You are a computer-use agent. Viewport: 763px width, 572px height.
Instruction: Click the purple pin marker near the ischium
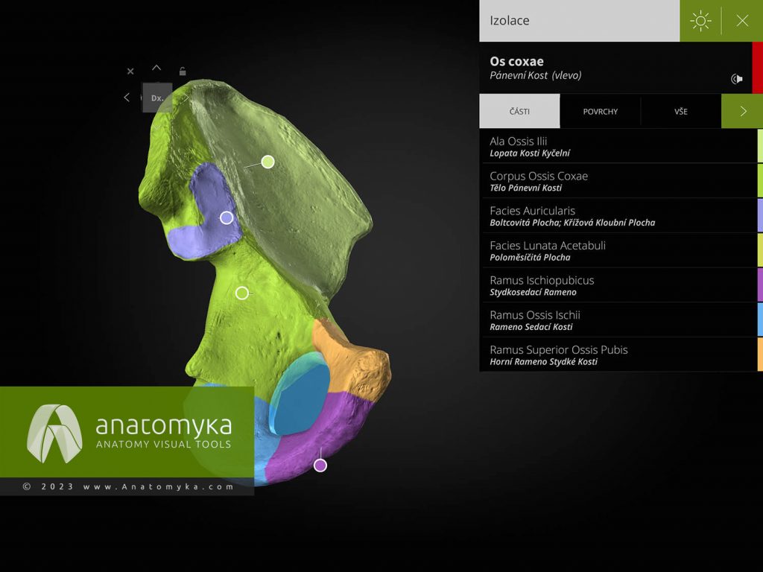[320, 464]
